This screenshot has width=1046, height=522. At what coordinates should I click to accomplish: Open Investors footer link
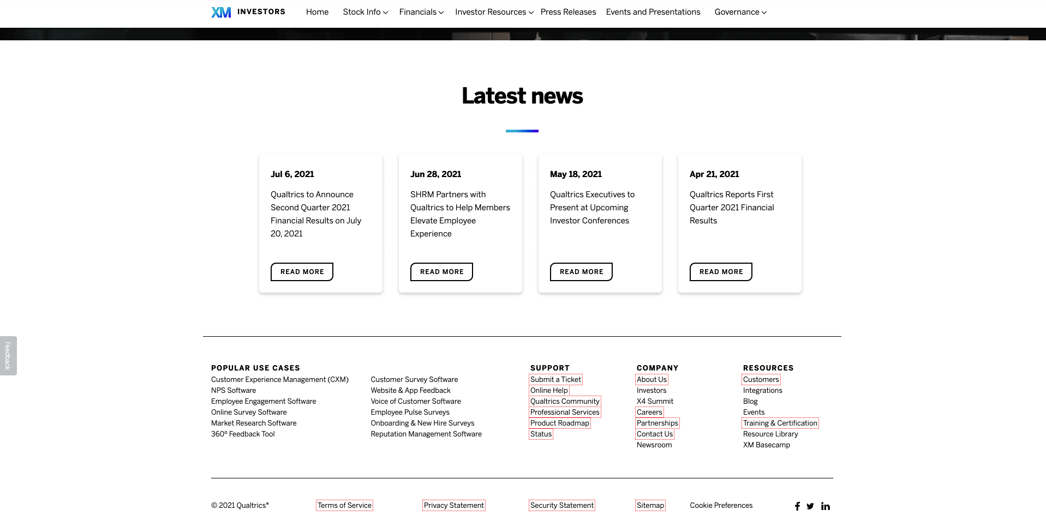click(651, 391)
